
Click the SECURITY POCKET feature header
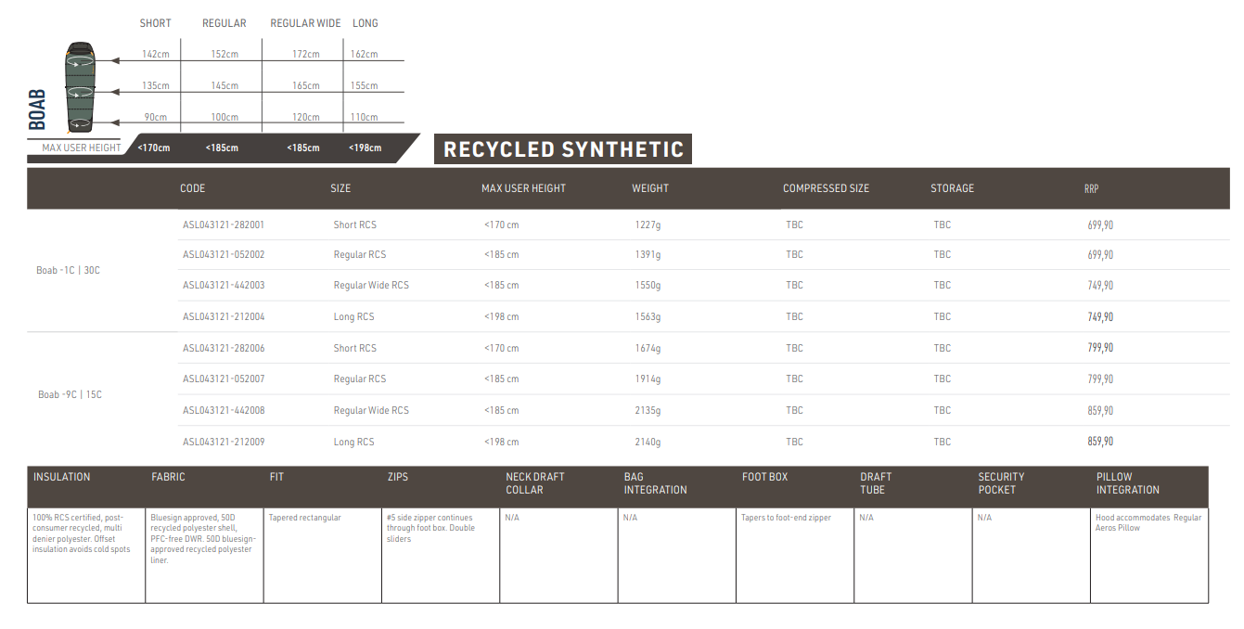coord(1002,483)
